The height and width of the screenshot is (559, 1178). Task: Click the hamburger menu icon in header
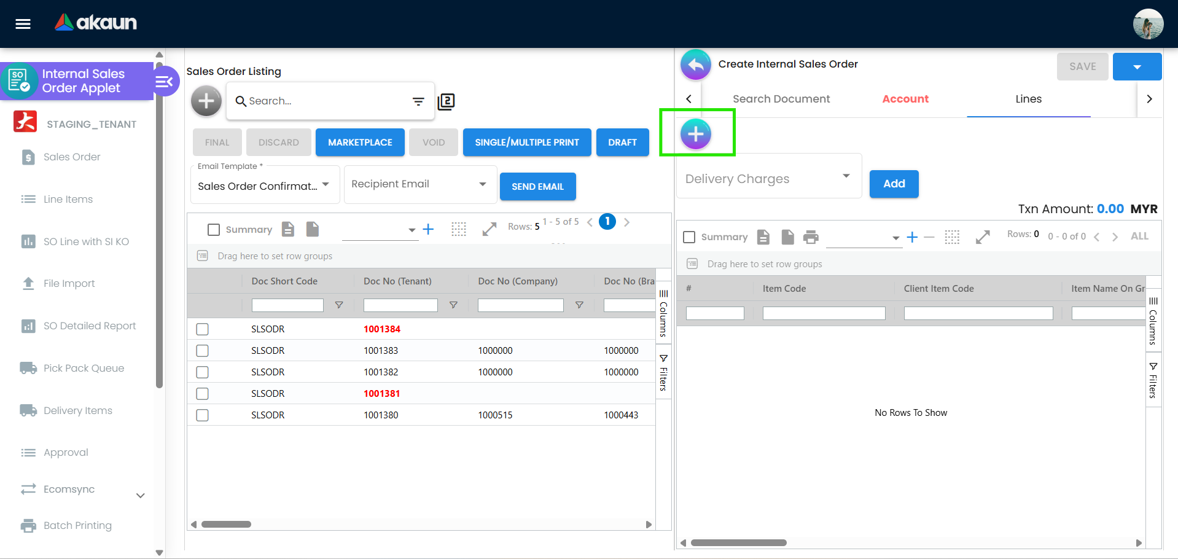tap(23, 24)
